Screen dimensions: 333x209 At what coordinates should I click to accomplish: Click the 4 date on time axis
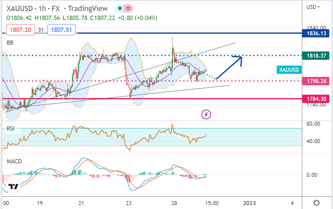coord(292,203)
